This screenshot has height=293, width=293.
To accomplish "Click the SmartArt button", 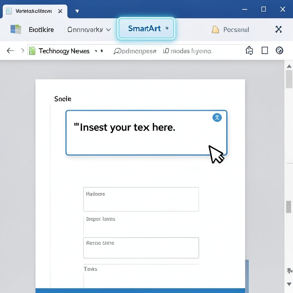I will click(146, 29).
